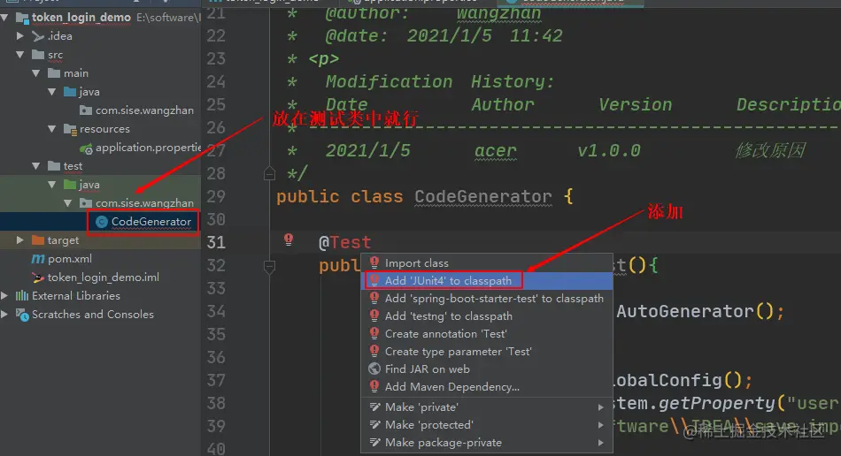Click line number 35 in gutter

coord(216,335)
